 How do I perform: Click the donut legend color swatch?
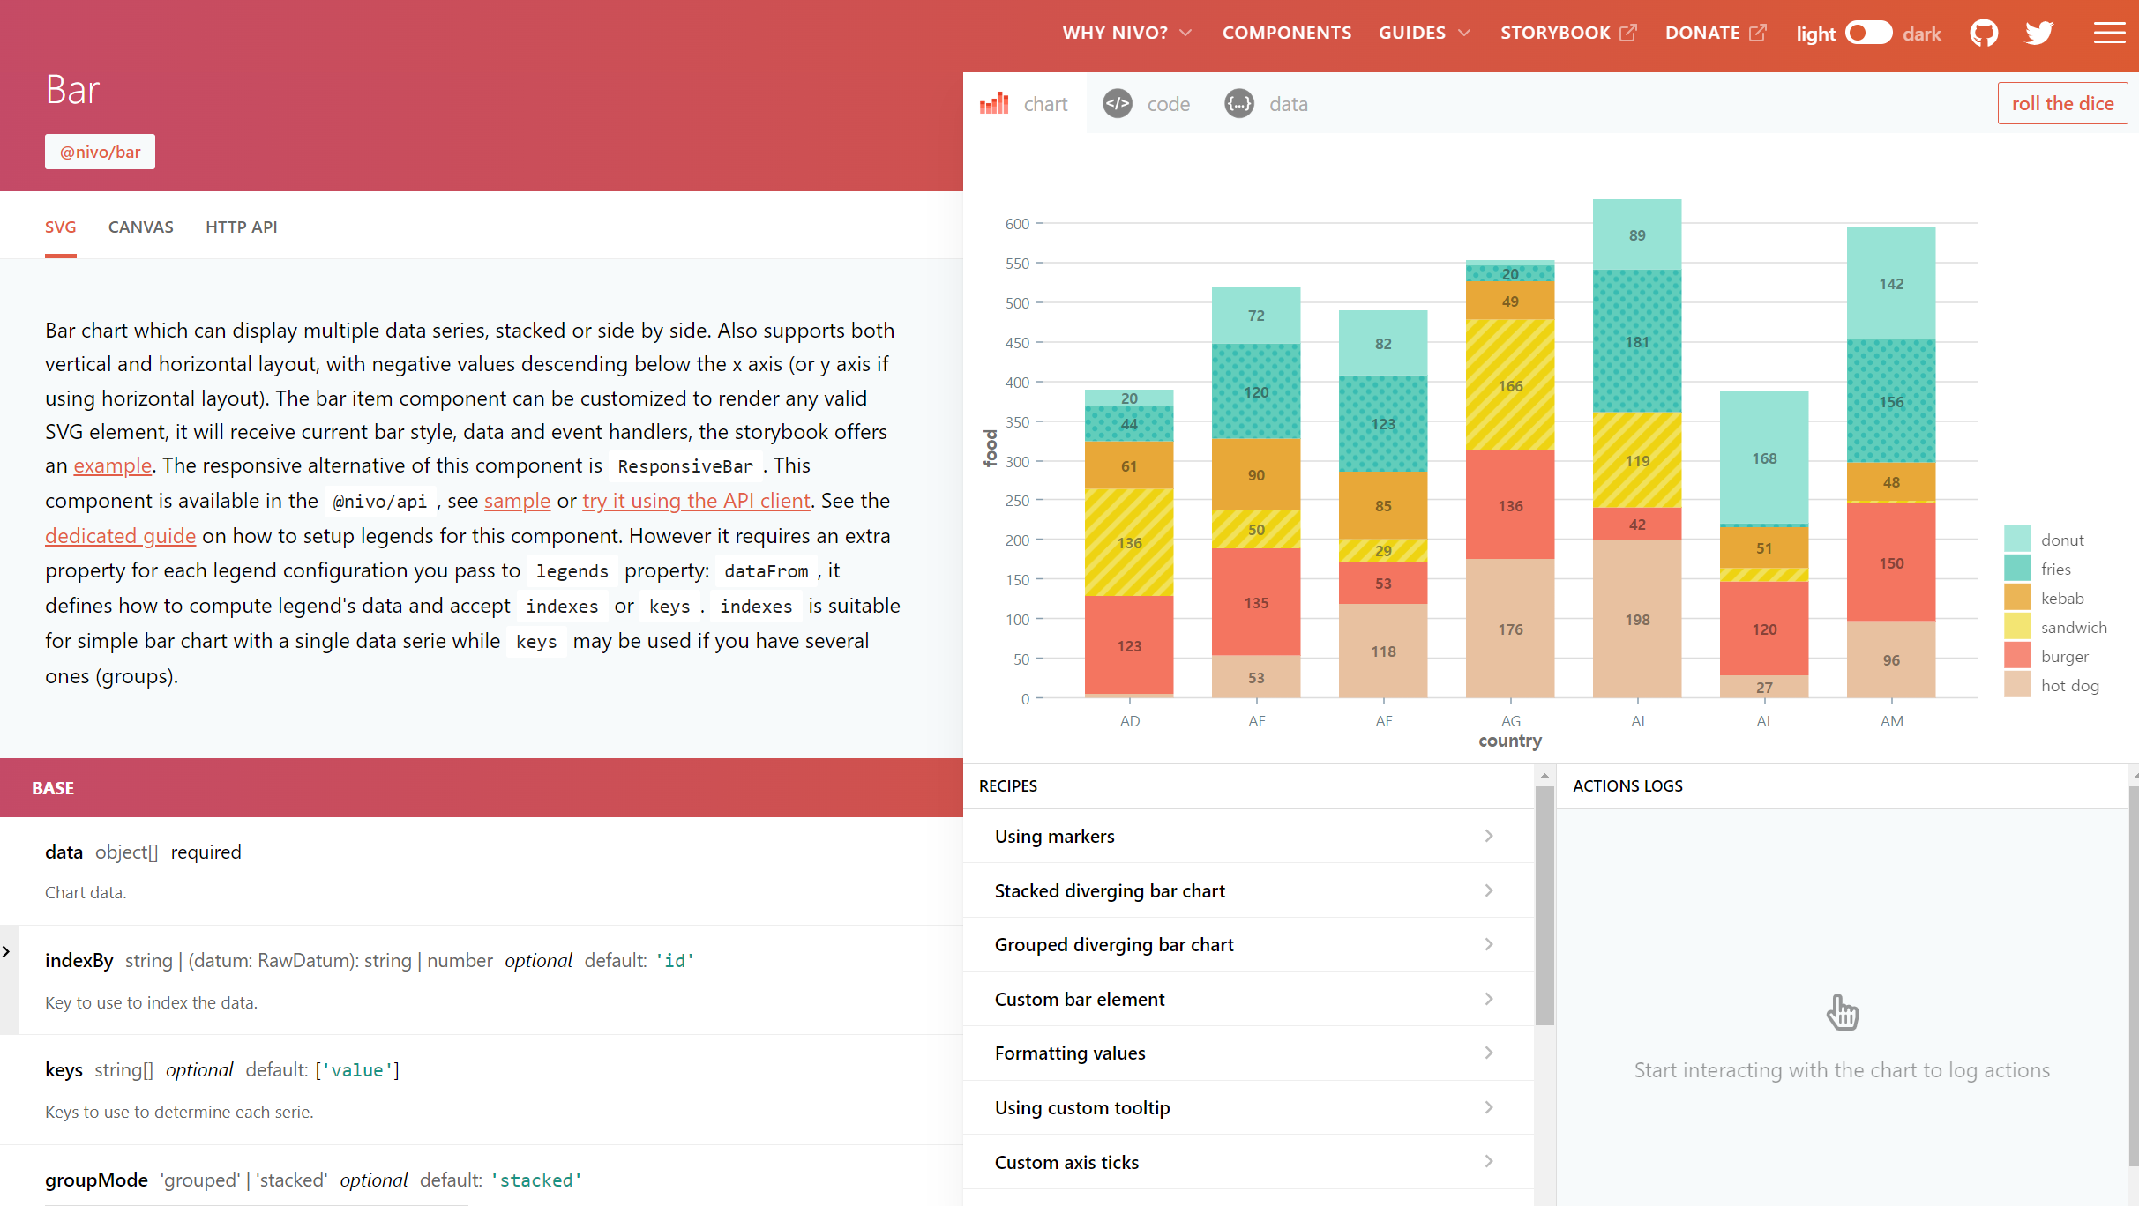(2017, 540)
